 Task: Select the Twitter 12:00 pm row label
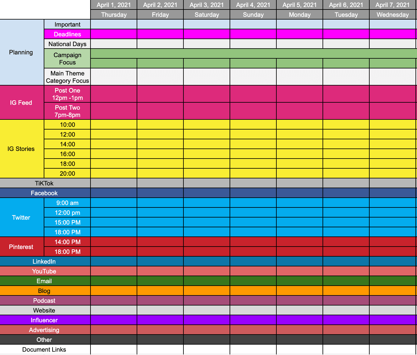(67, 212)
